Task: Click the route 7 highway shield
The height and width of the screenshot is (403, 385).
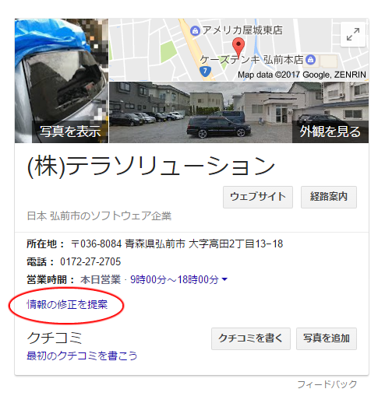Action: point(205,71)
